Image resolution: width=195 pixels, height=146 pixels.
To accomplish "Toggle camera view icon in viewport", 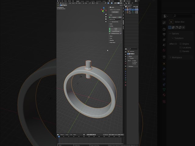I will coord(106,19).
